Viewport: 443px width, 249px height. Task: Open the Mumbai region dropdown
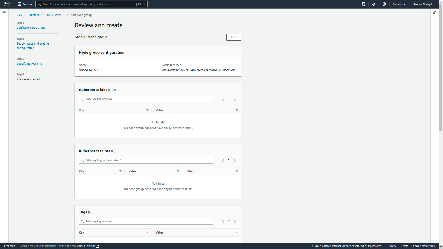pos(399,4)
